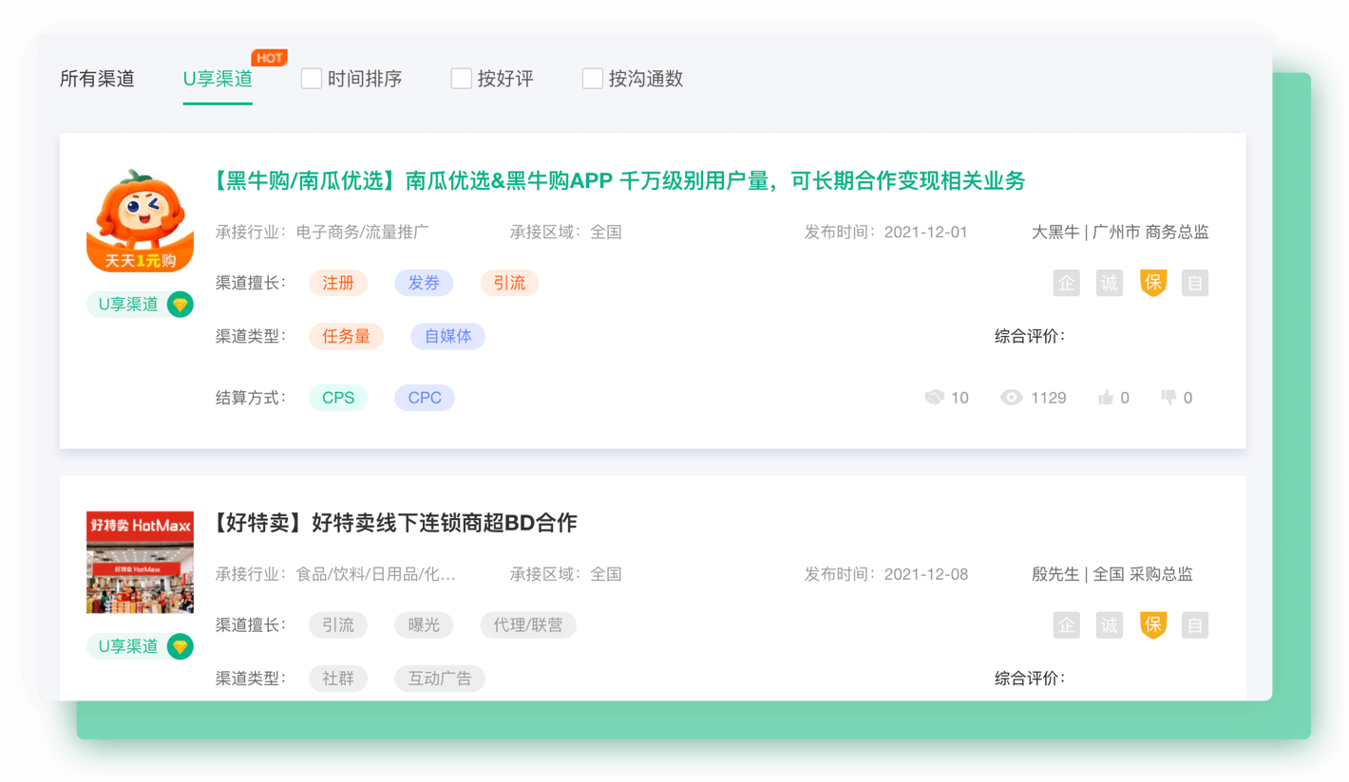Click the 自媒体 channel type tag
The width and height of the screenshot is (1349, 782).
click(448, 336)
